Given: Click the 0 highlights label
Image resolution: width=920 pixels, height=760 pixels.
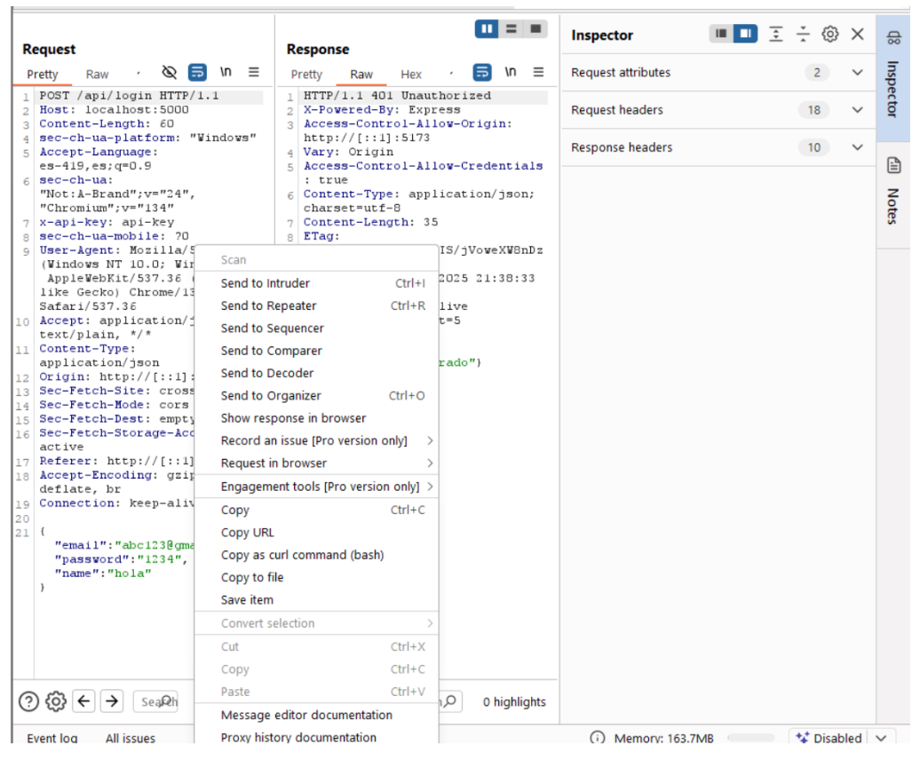Looking at the screenshot, I should (514, 702).
